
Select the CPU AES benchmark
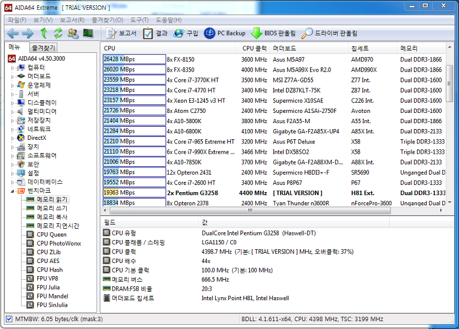(48, 261)
